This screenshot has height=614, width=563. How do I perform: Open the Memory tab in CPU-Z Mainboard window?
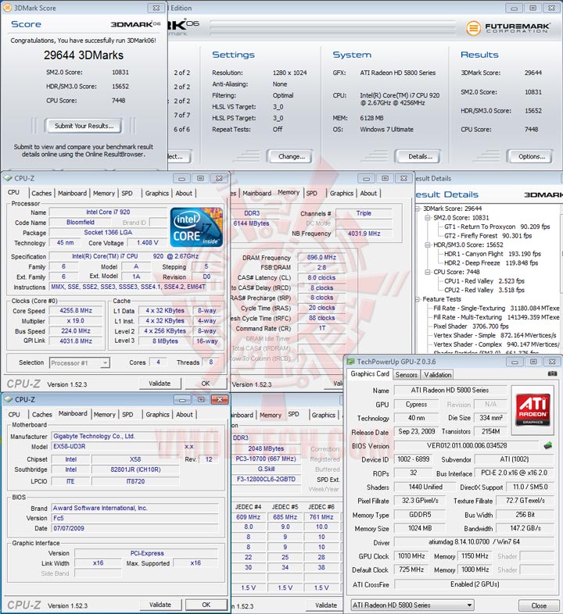click(x=104, y=414)
